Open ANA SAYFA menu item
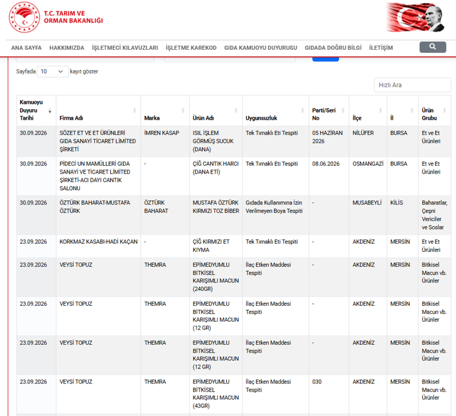This screenshot has height=416, width=456. click(27, 48)
